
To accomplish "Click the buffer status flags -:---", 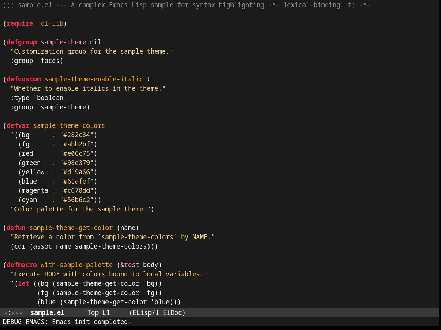I will coord(13,312).
